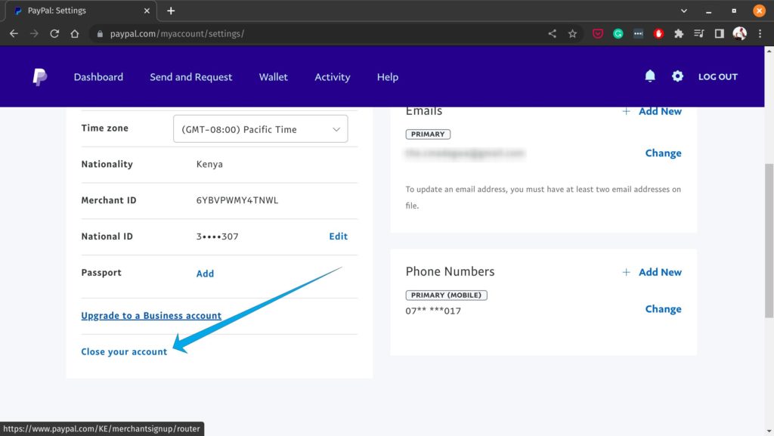Click the scrollbar down arrow
Image resolution: width=774 pixels, height=436 pixels.
pyautogui.click(x=769, y=431)
